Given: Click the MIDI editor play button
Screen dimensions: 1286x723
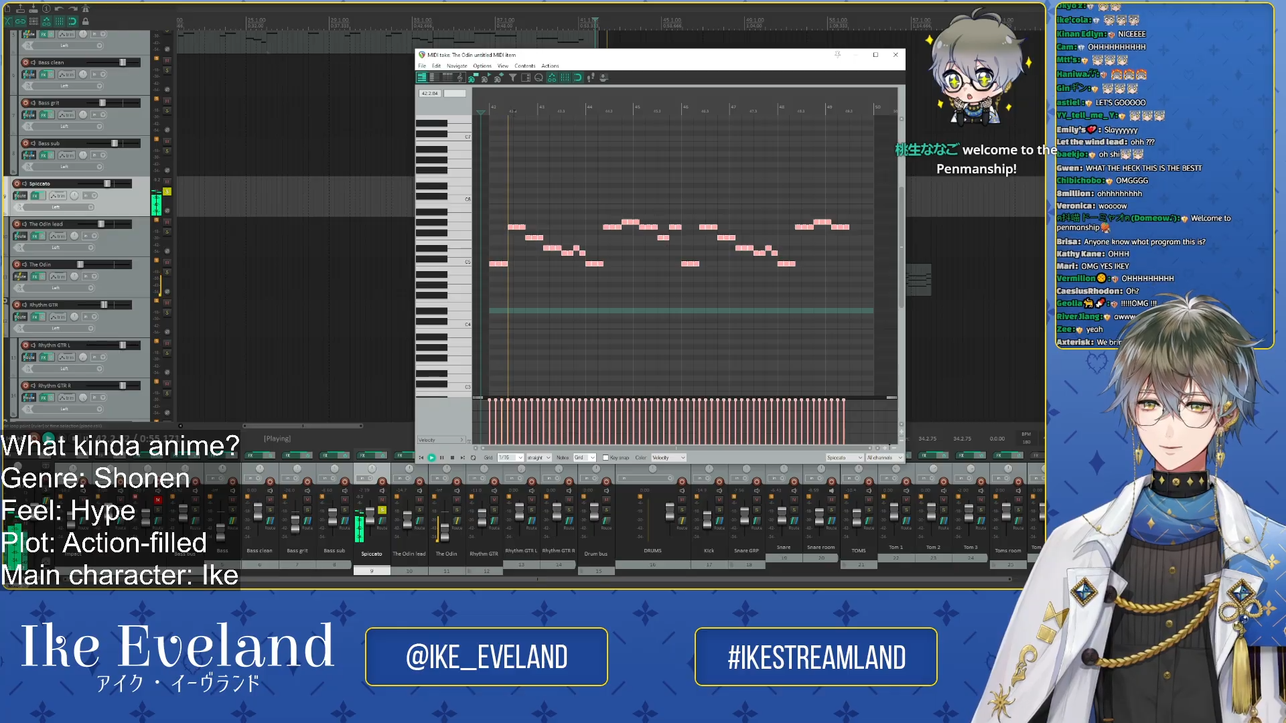Looking at the screenshot, I should coord(431,458).
